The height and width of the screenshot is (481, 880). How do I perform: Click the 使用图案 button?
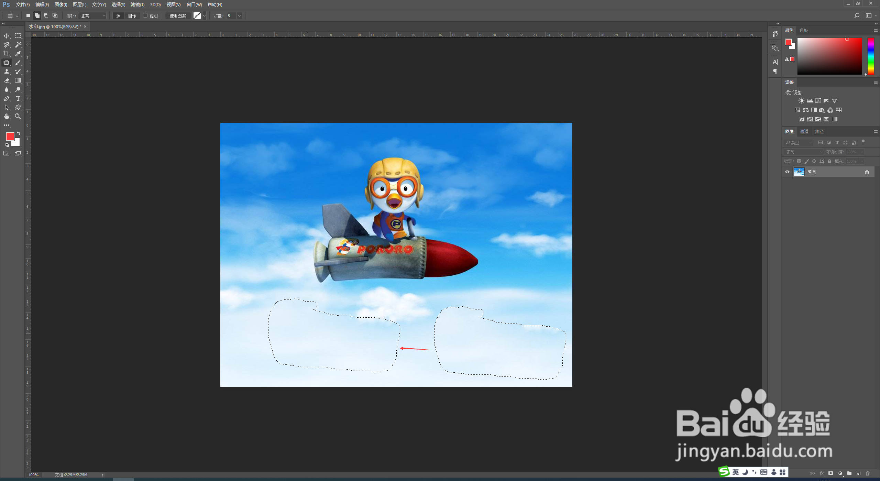178,16
